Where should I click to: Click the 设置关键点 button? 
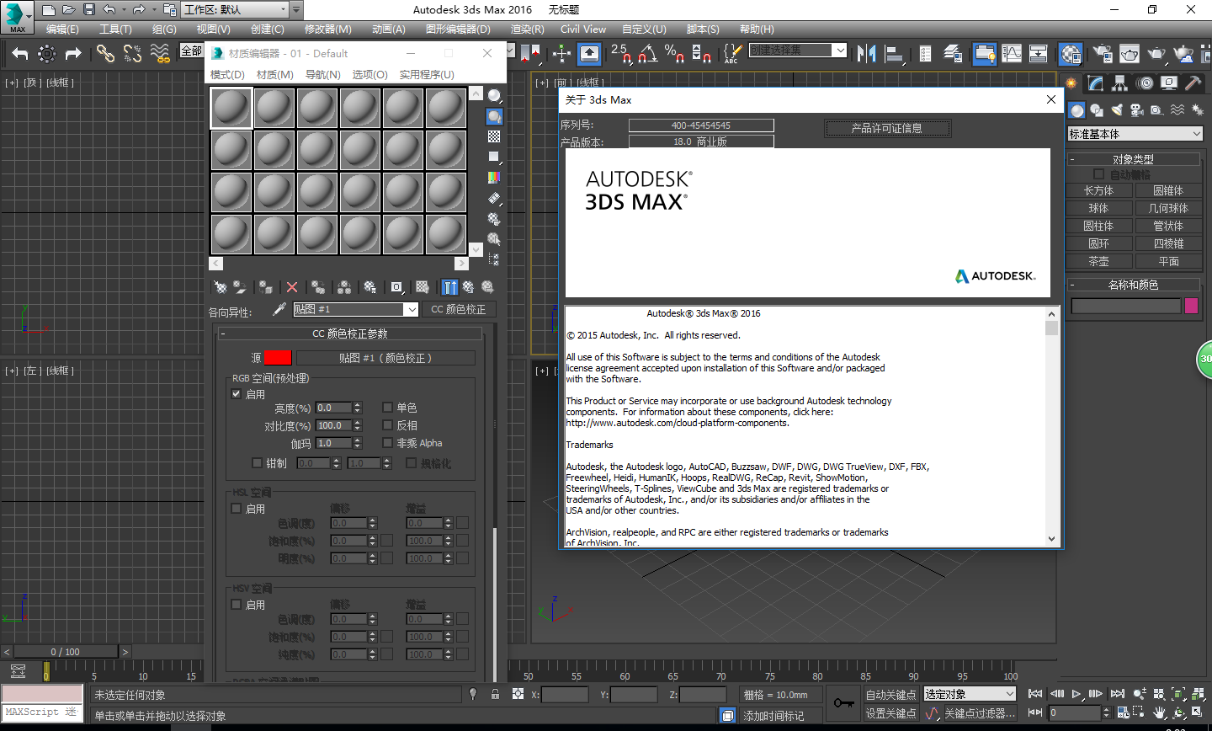tap(891, 713)
